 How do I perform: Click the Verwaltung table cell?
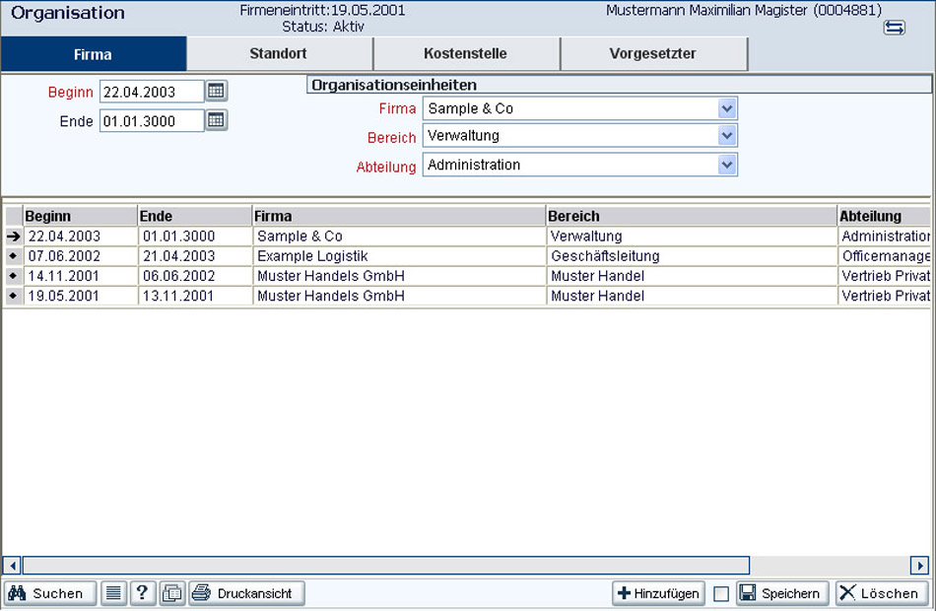click(x=692, y=236)
